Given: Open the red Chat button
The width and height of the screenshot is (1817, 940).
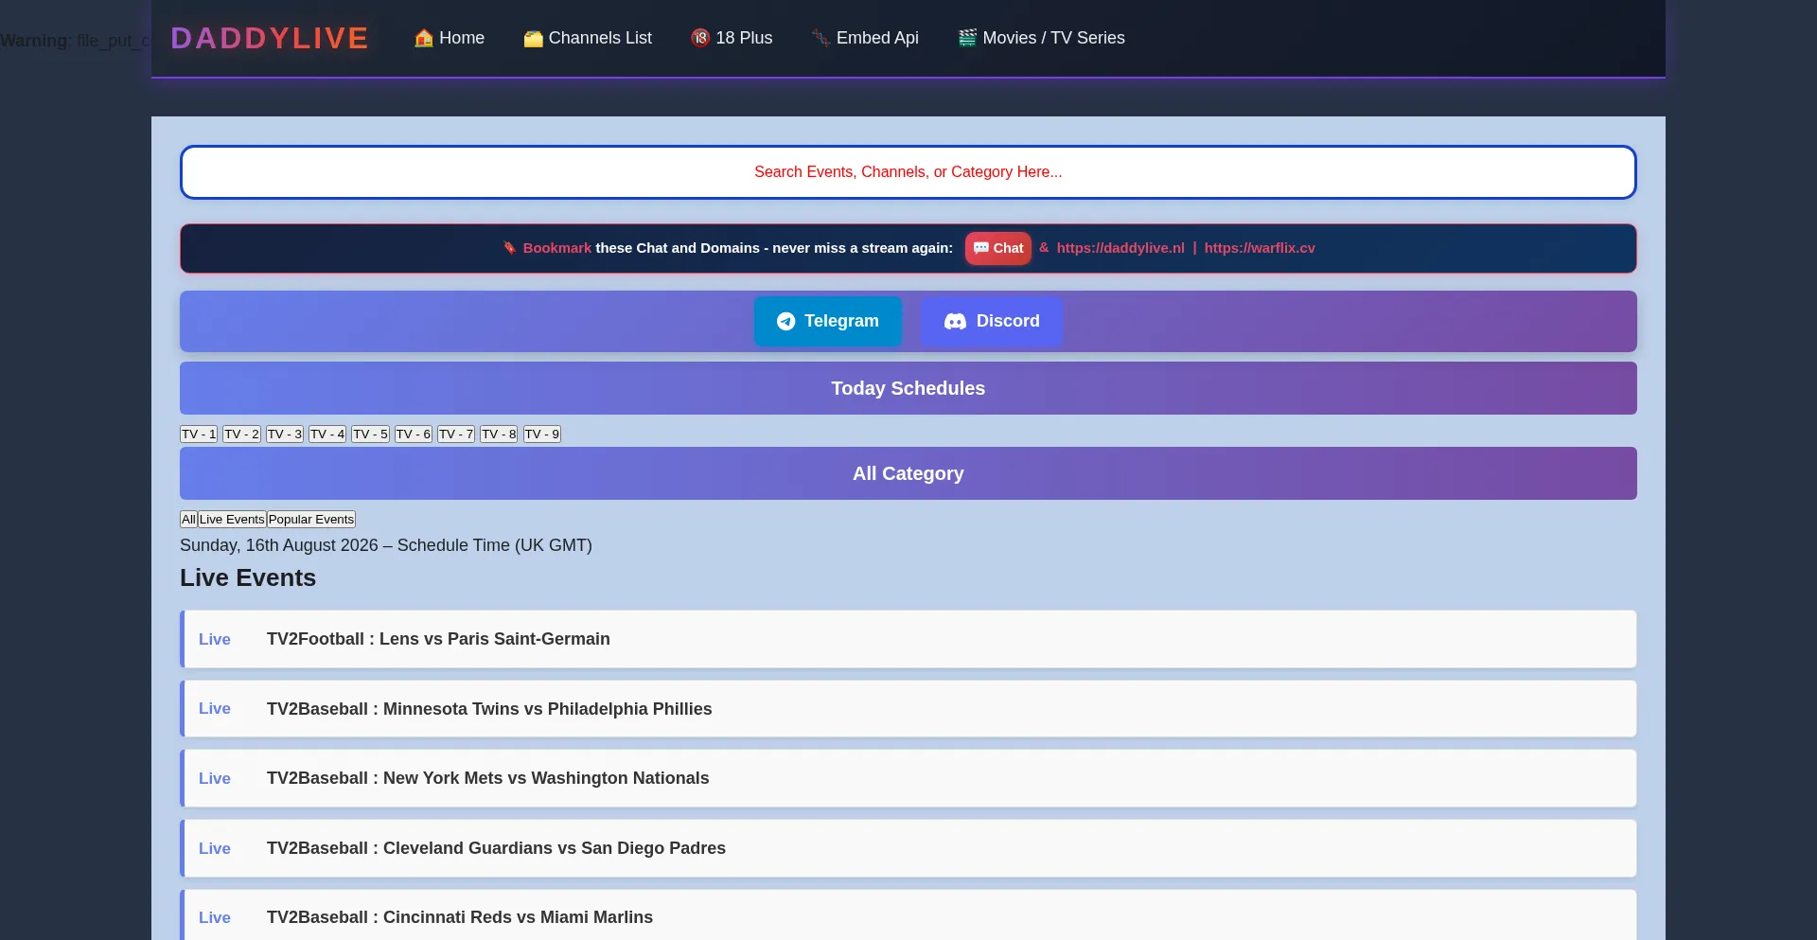Looking at the screenshot, I should (x=998, y=248).
